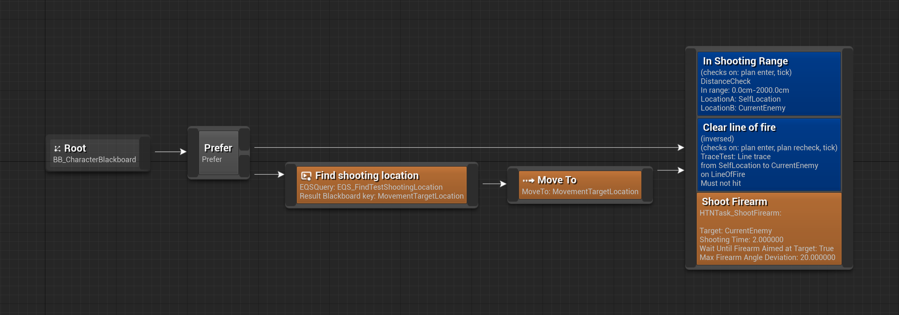Select the Find shooting location task node
899x315 pixels.
tap(381, 185)
